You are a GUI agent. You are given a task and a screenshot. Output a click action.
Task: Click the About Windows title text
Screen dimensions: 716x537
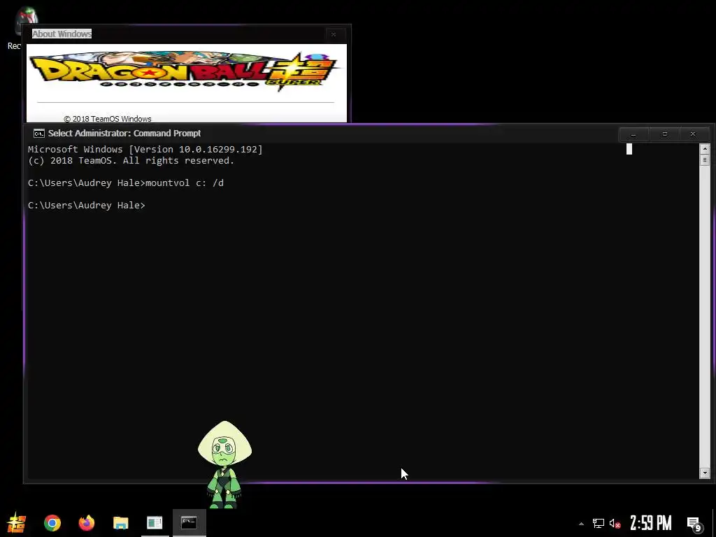(x=62, y=34)
